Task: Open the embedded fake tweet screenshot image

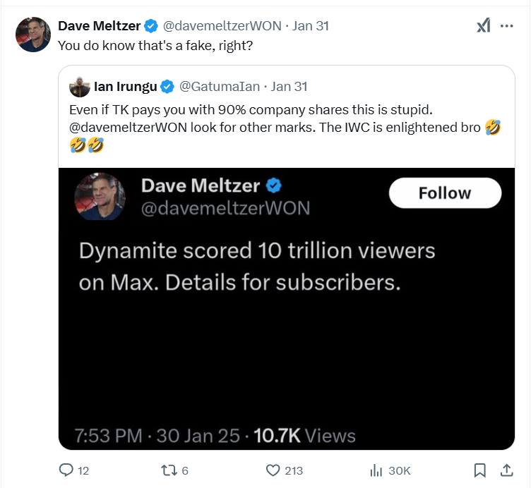Action: click(x=286, y=308)
